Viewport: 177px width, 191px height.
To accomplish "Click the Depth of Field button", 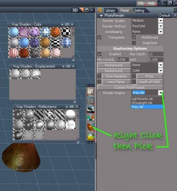I will point(149,82).
